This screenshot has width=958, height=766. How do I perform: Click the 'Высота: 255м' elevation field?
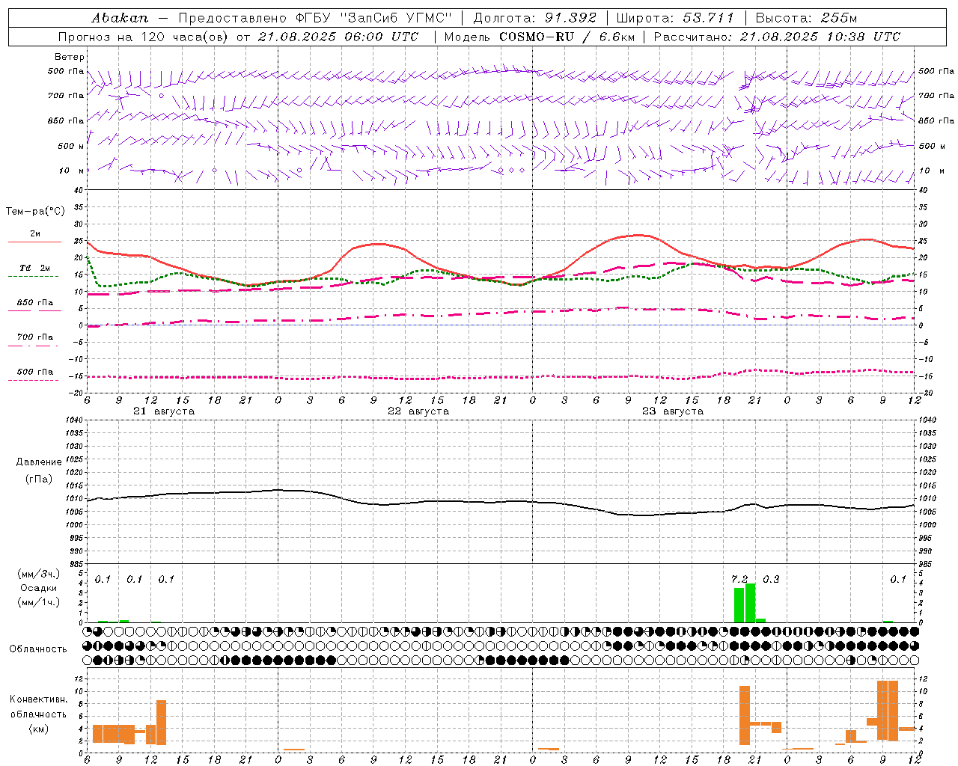click(806, 18)
